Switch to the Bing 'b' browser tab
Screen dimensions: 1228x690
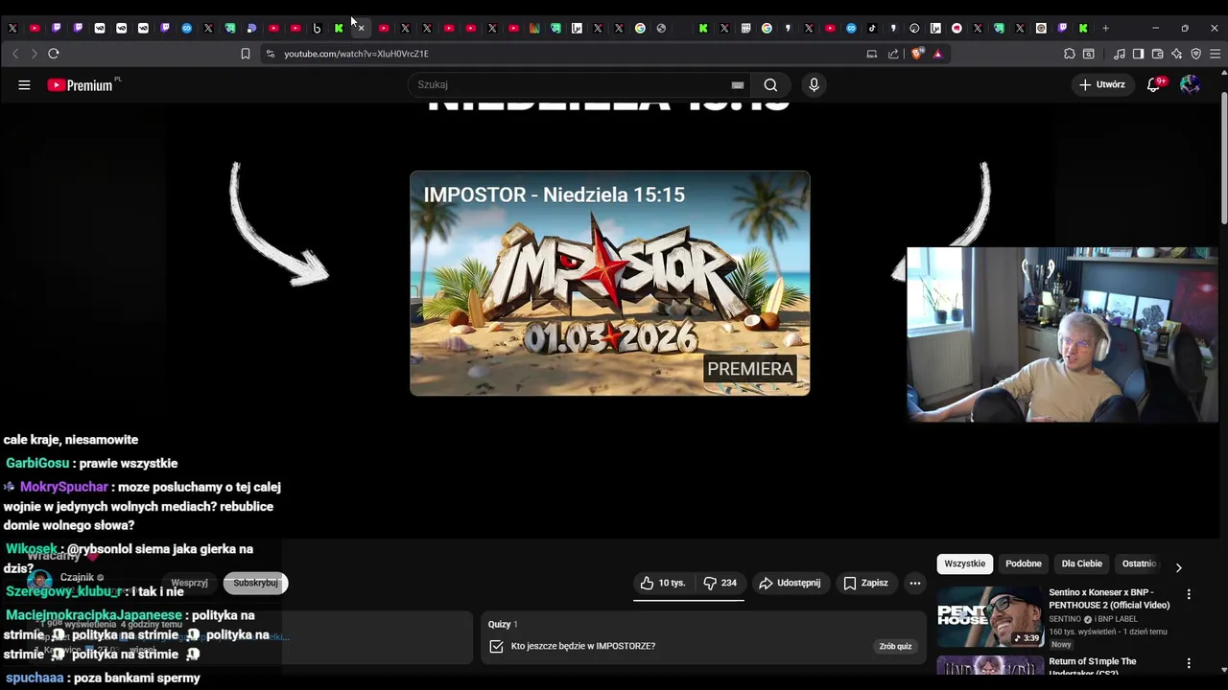click(x=317, y=28)
